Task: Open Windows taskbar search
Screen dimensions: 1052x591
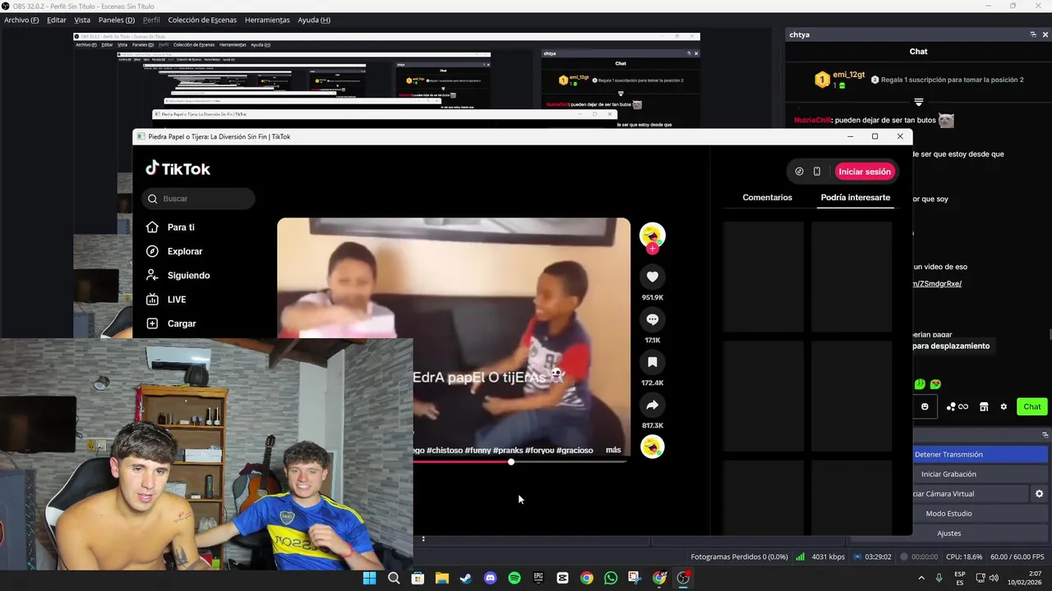Action: (394, 578)
